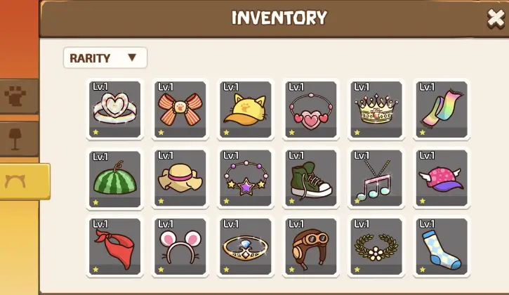Pick the pink winged cap

tap(442, 178)
